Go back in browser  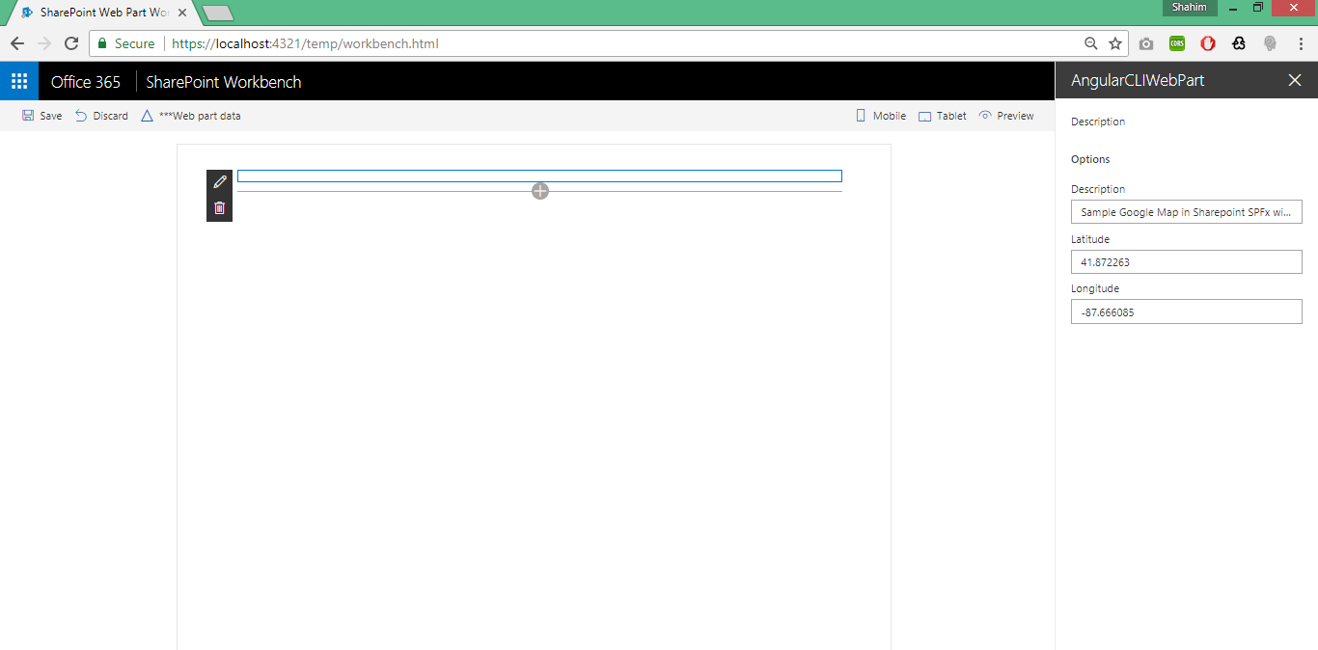point(17,43)
